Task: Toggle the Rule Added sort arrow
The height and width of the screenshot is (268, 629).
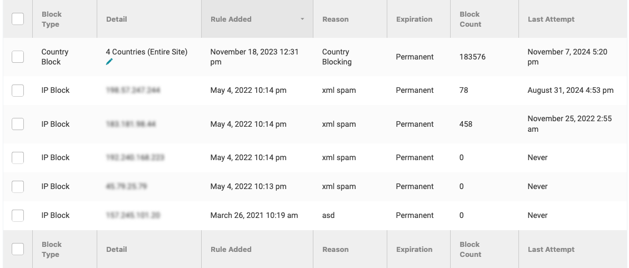Action: tap(302, 19)
